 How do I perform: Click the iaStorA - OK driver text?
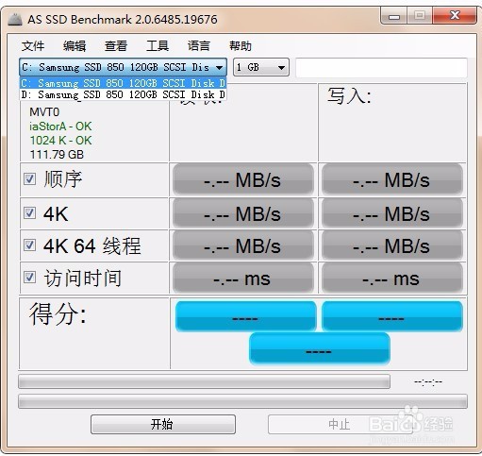[60, 127]
